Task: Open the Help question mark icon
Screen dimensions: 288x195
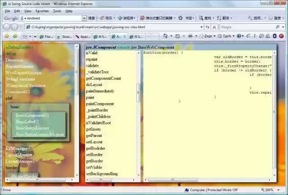Action: point(239,36)
